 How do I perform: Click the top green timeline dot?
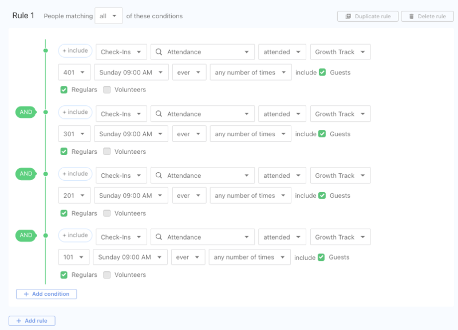(x=45, y=51)
